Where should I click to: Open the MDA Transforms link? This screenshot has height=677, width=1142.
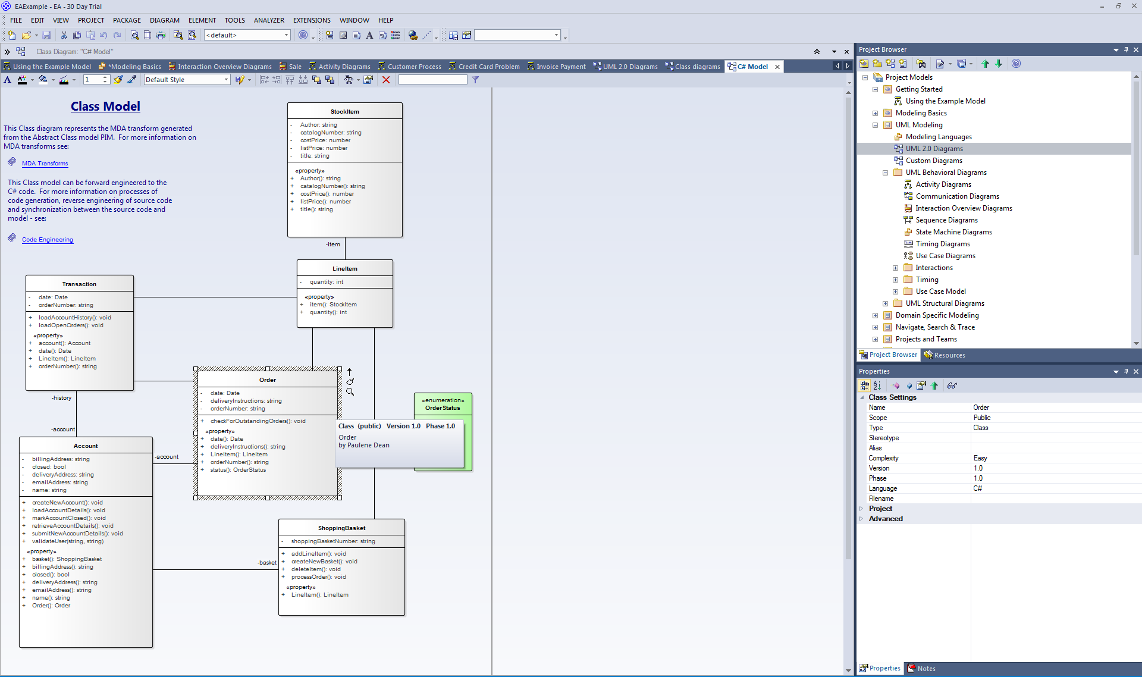(45, 164)
